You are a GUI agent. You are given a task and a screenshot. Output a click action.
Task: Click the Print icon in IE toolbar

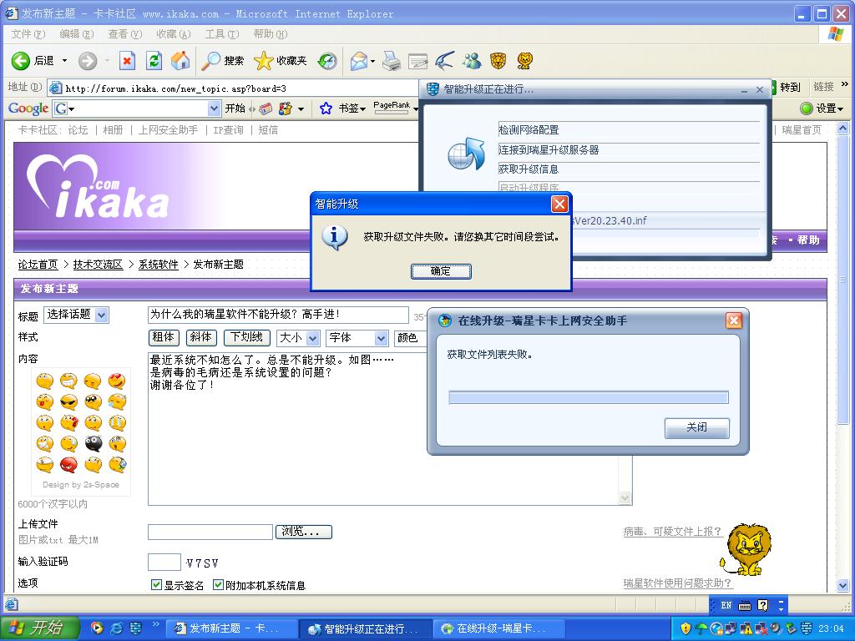pos(392,60)
